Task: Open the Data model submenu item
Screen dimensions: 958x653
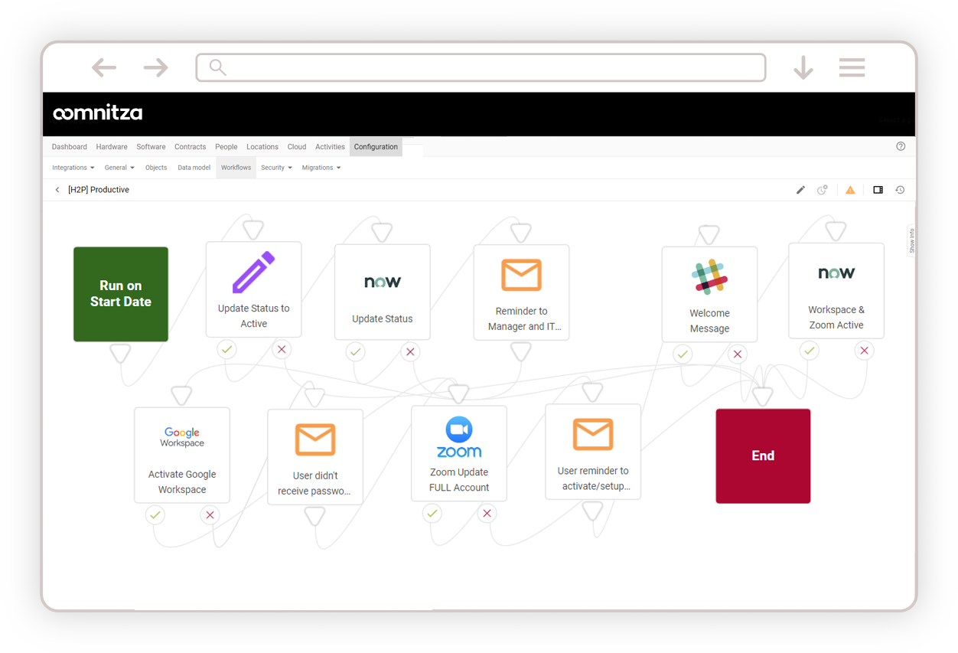Action: 194,168
